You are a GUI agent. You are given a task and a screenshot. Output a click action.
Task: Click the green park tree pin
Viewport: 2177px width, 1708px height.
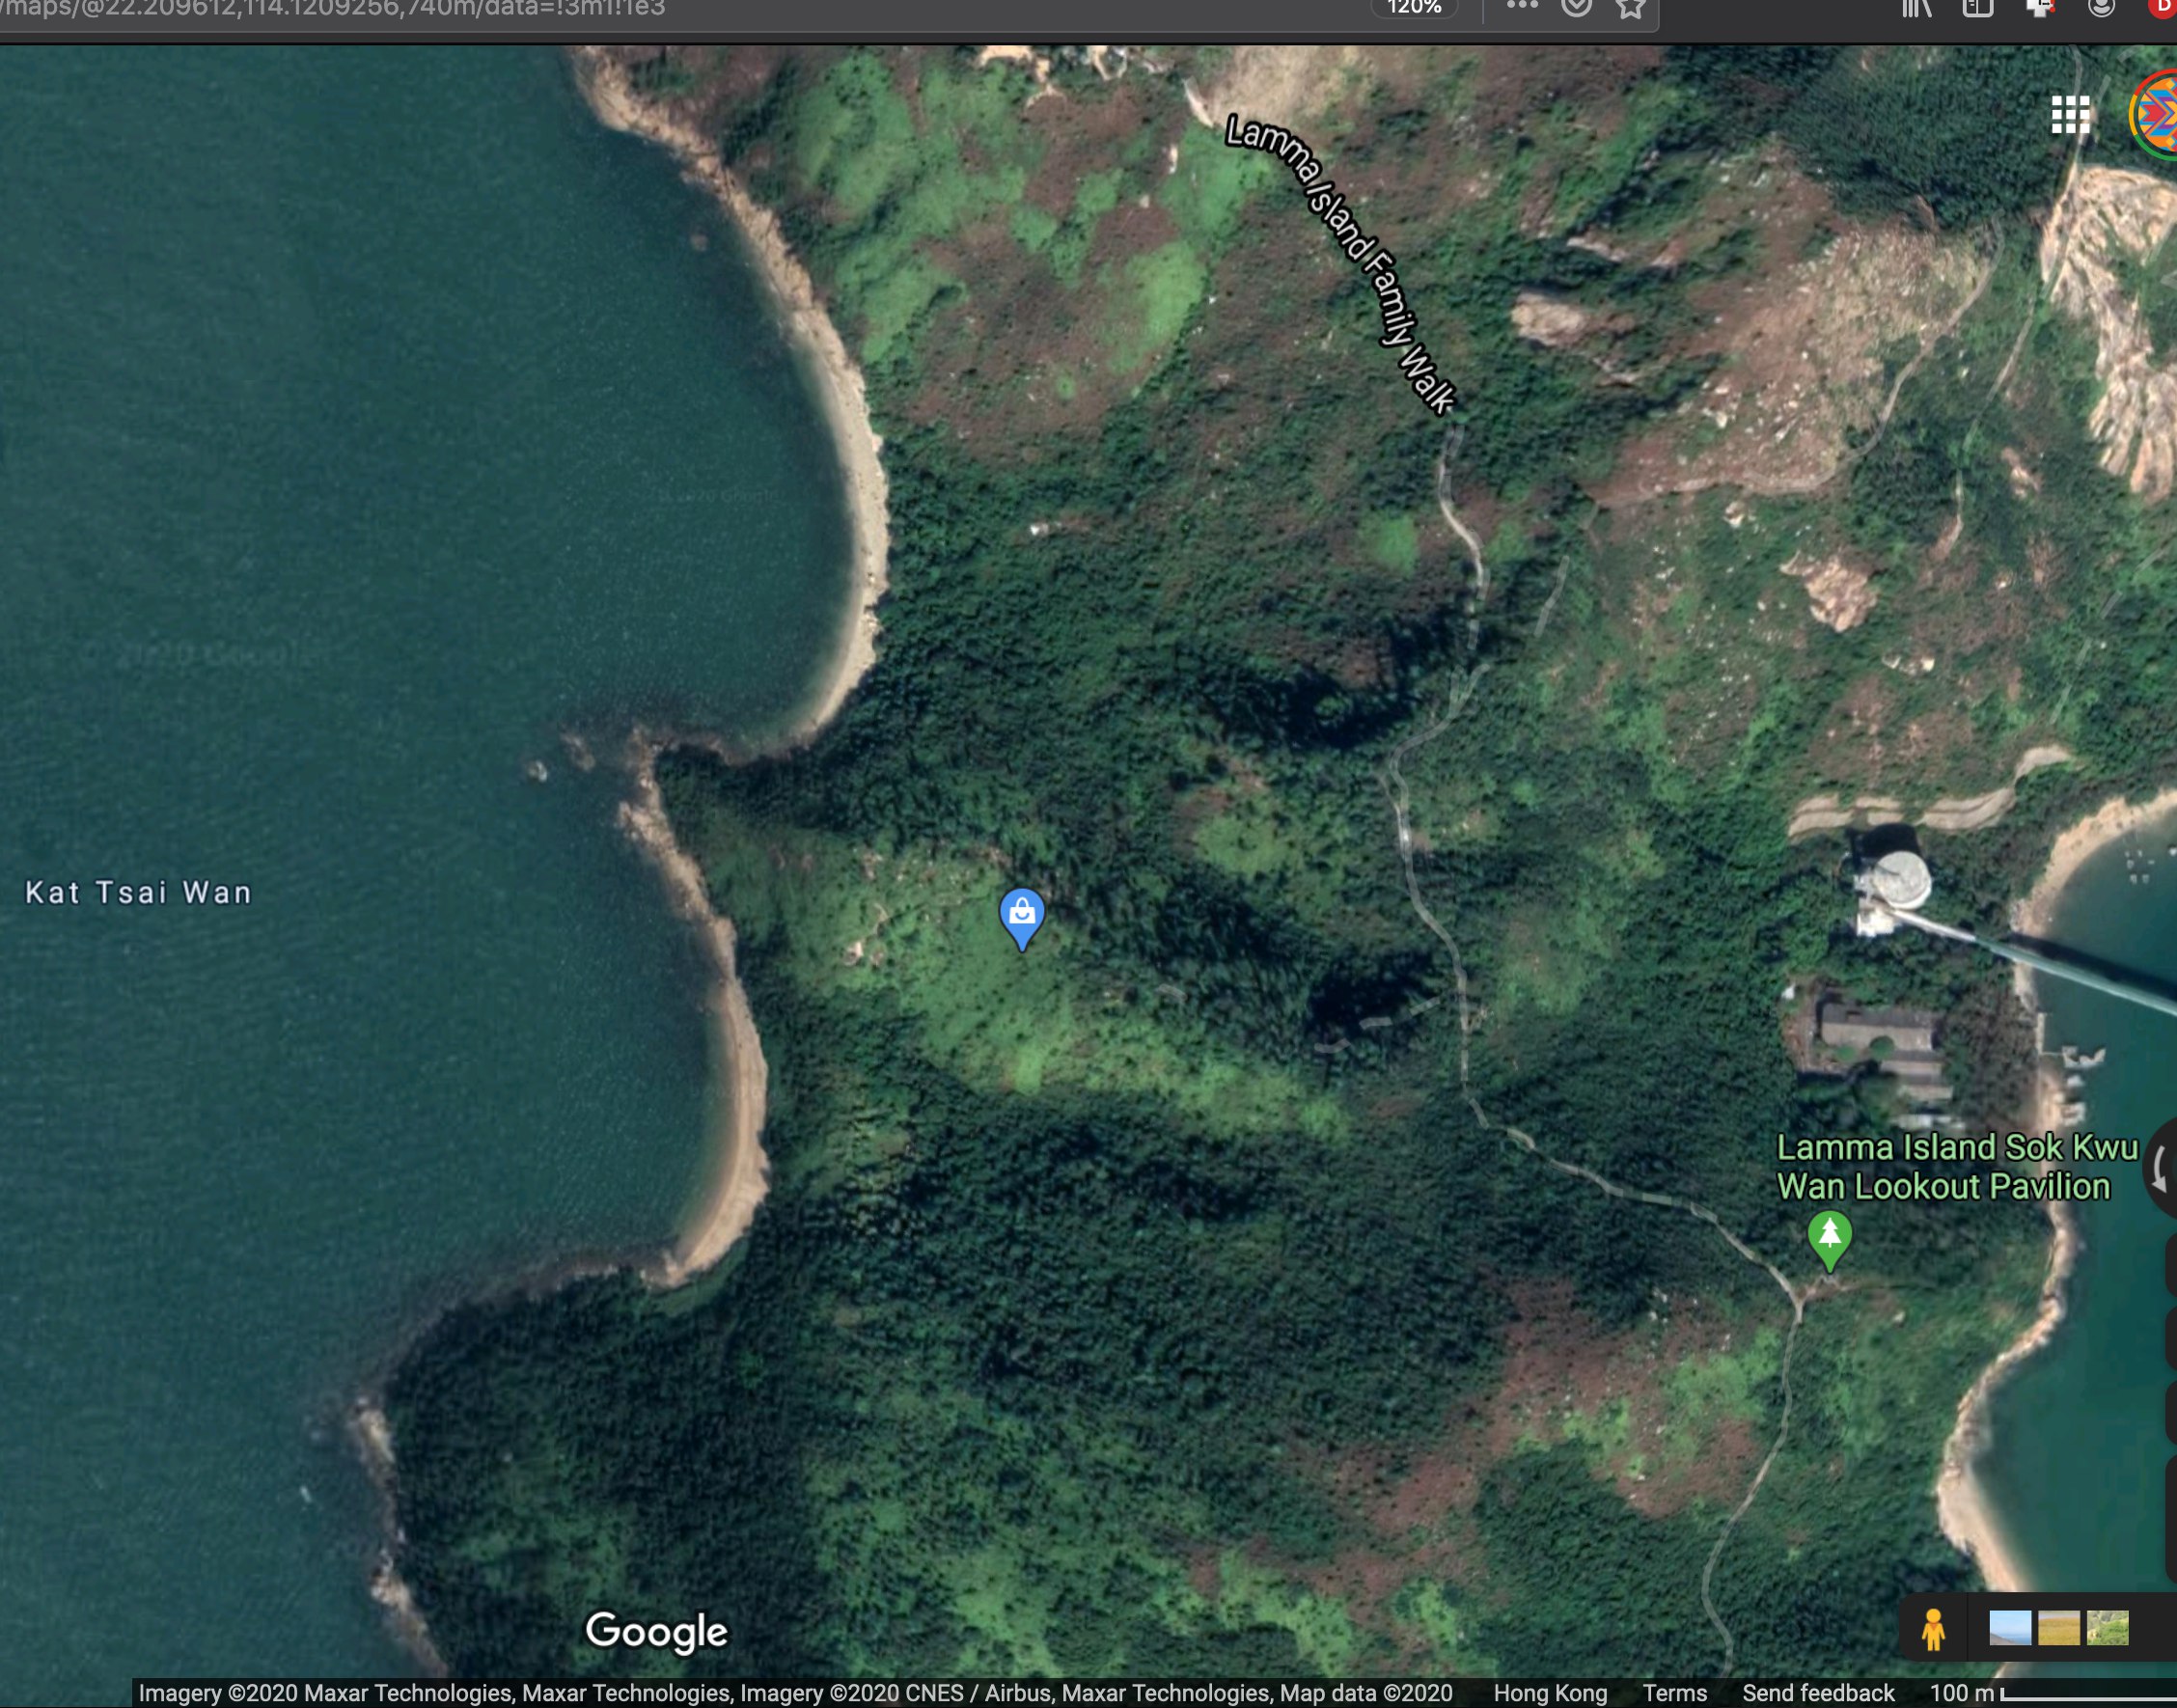point(1829,1236)
